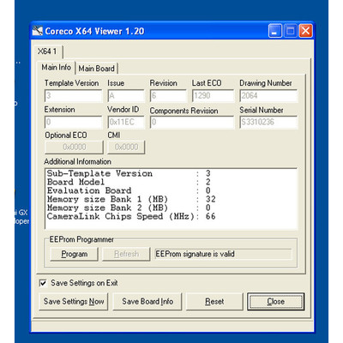Click inside the Additional Information text box
This screenshot has height=343, width=343.
pyautogui.click(x=171, y=199)
